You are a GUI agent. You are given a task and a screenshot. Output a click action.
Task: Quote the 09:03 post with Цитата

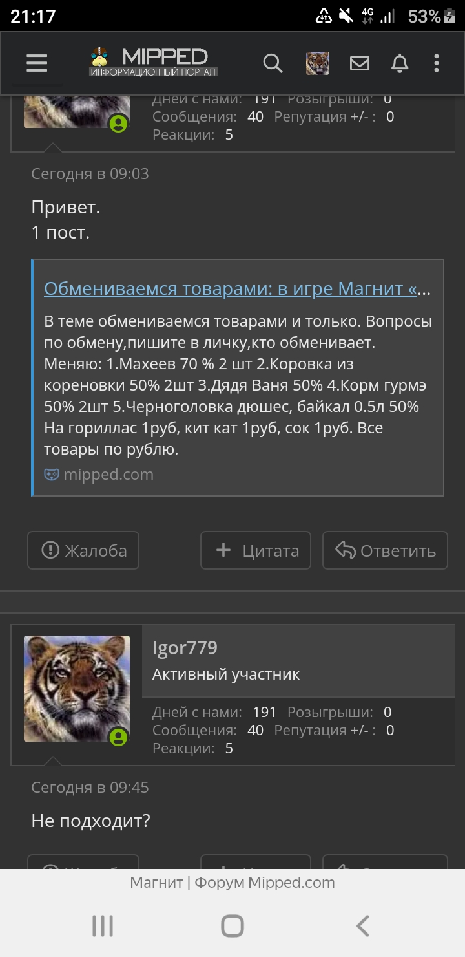pyautogui.click(x=256, y=550)
